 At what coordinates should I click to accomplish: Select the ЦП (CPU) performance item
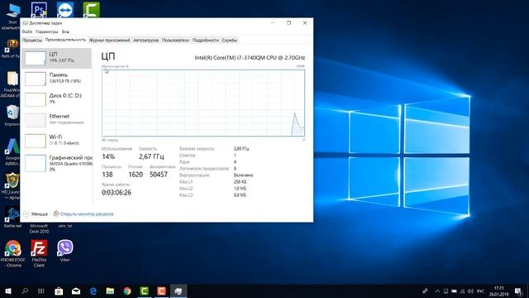pos(57,58)
